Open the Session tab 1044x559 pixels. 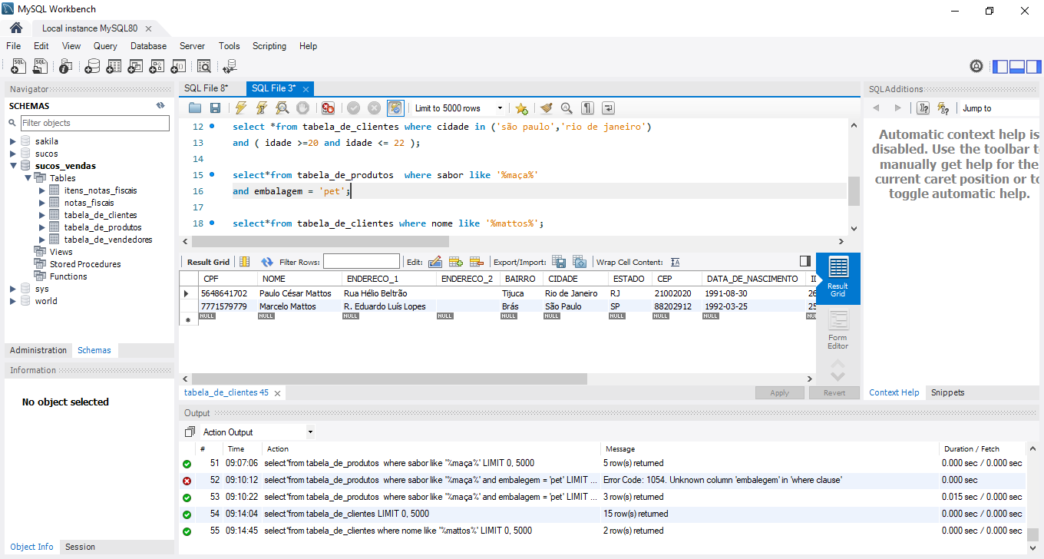coord(80,547)
